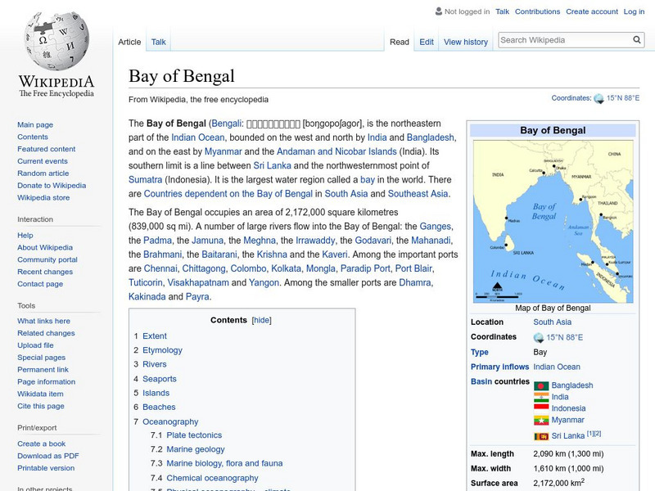Open the Andaman and Nicobar Islands link
The width and height of the screenshot is (655, 491).
pyautogui.click(x=337, y=151)
